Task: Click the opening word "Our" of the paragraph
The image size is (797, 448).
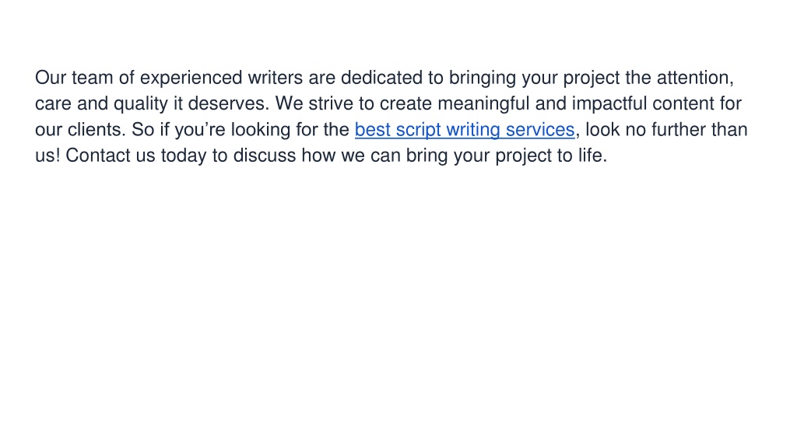Action: (x=51, y=78)
